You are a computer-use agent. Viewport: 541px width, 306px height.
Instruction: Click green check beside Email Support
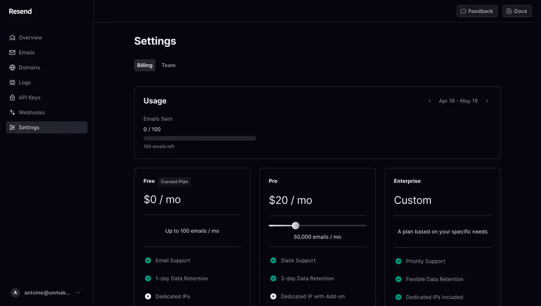point(148,260)
